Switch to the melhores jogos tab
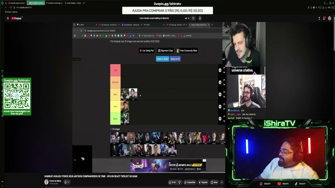This screenshot has width=335, height=188. [17, 3]
